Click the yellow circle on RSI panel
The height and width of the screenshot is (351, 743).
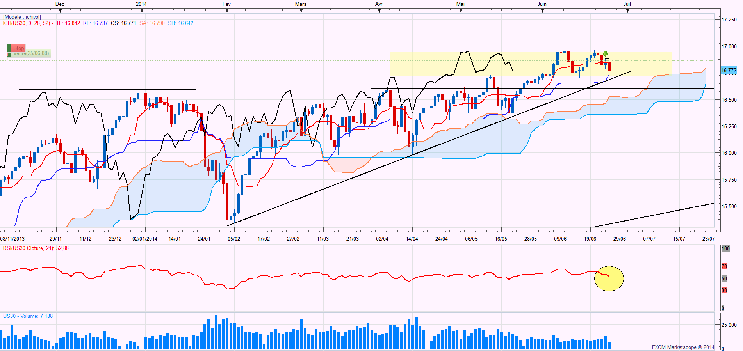tap(609, 278)
